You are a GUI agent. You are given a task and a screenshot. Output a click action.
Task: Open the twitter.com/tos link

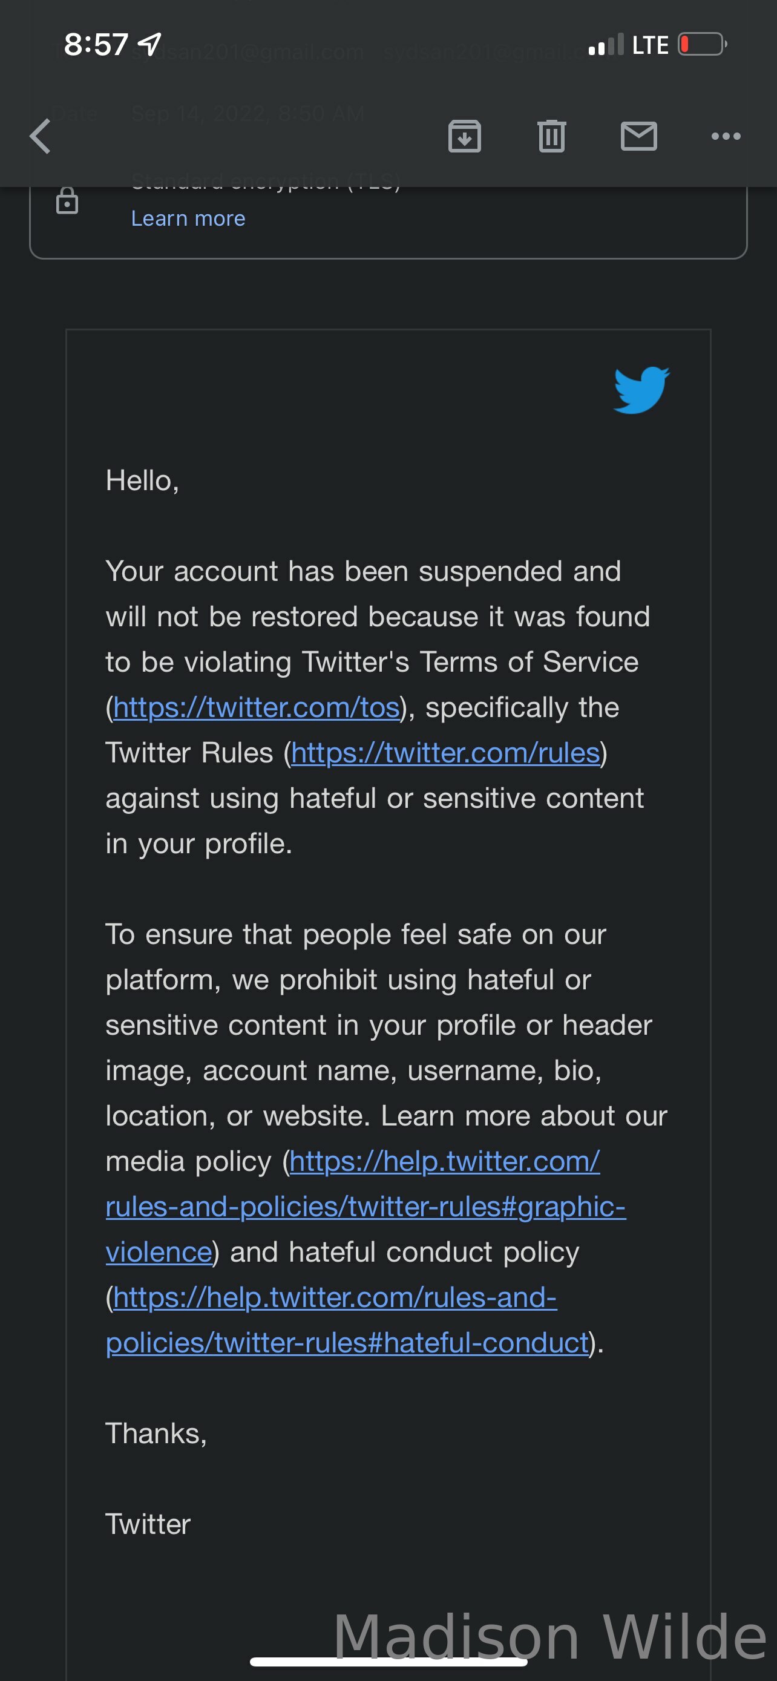coord(256,707)
